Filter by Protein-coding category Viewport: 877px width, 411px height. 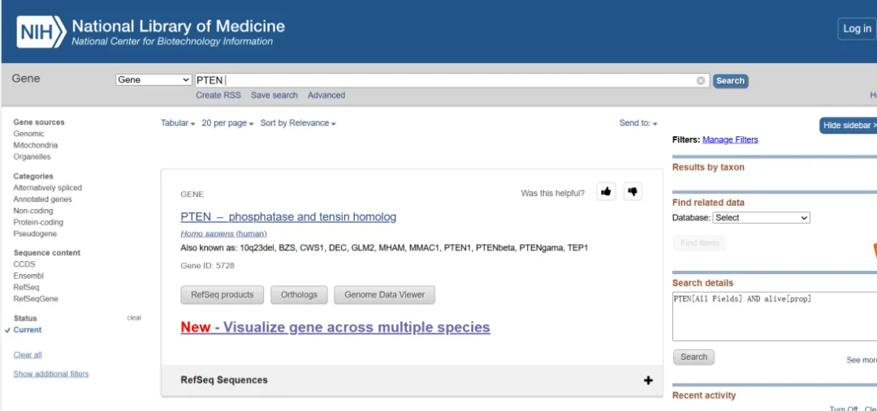click(x=38, y=222)
